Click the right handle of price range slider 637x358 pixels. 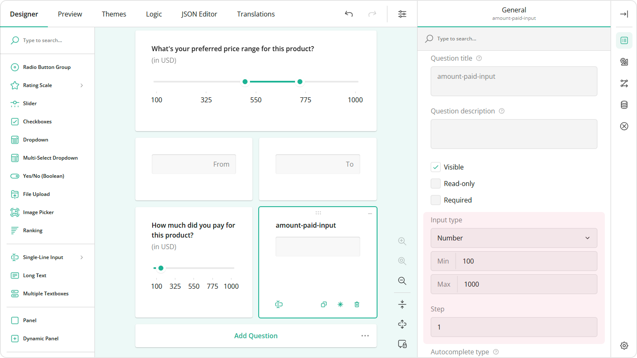[300, 82]
